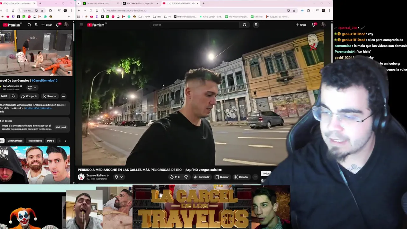
Task: Open recommended video thumbnail with three faces
Action: point(35,165)
